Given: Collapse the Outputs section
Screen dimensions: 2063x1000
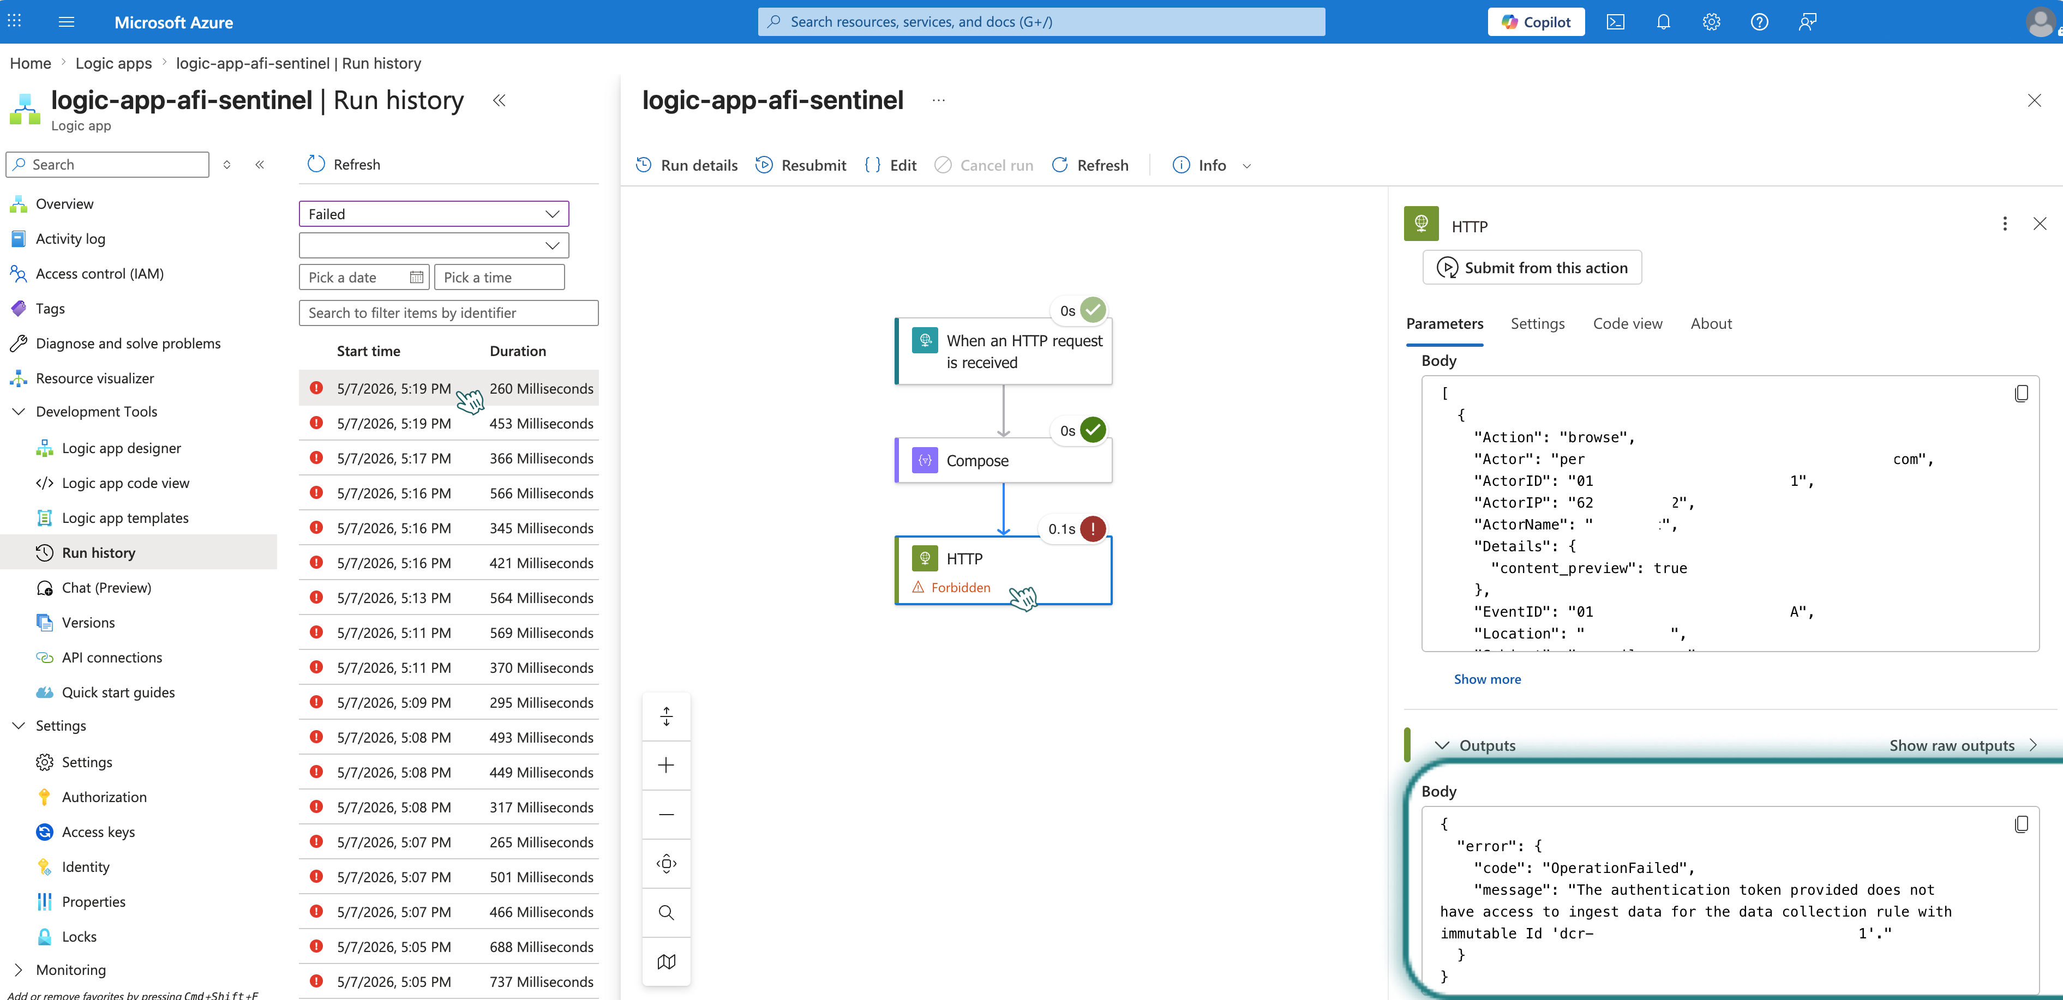Looking at the screenshot, I should pyautogui.click(x=1442, y=745).
